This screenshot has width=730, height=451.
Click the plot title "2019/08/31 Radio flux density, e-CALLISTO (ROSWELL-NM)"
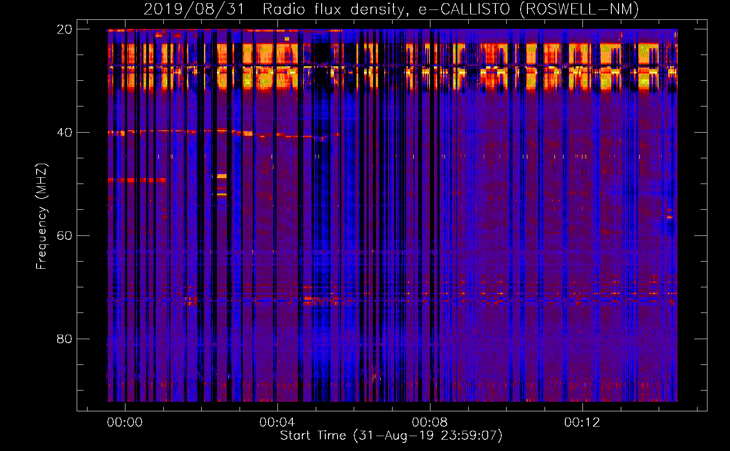point(391,9)
